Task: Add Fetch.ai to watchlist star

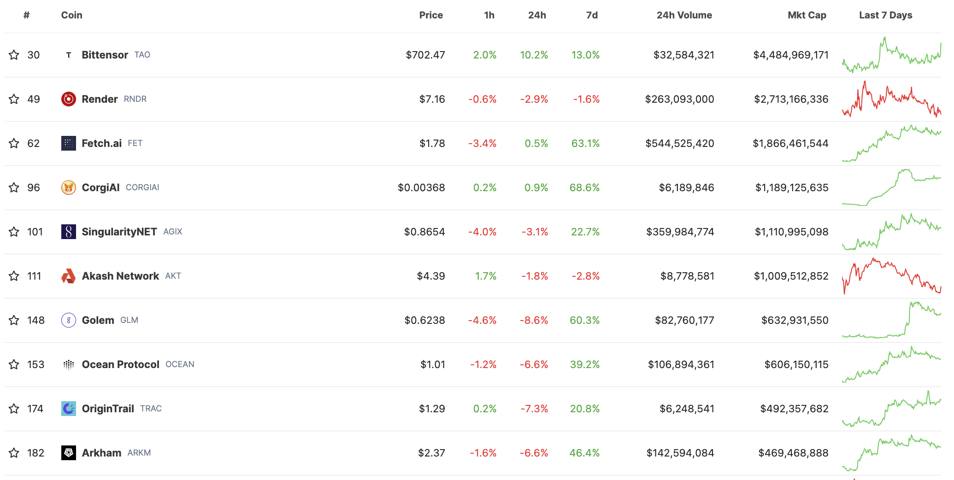Action: (x=14, y=143)
